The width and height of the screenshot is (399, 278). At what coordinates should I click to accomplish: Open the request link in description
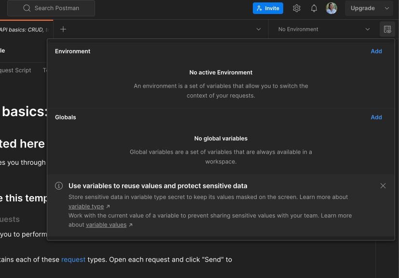point(73,260)
